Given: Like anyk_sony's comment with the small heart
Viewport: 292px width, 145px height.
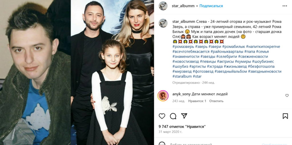Looking at the screenshot, I should pyautogui.click(x=287, y=96).
